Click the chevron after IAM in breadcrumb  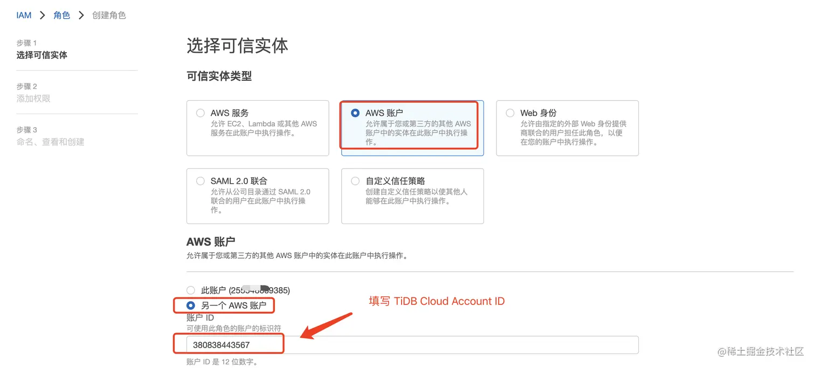[43, 15]
